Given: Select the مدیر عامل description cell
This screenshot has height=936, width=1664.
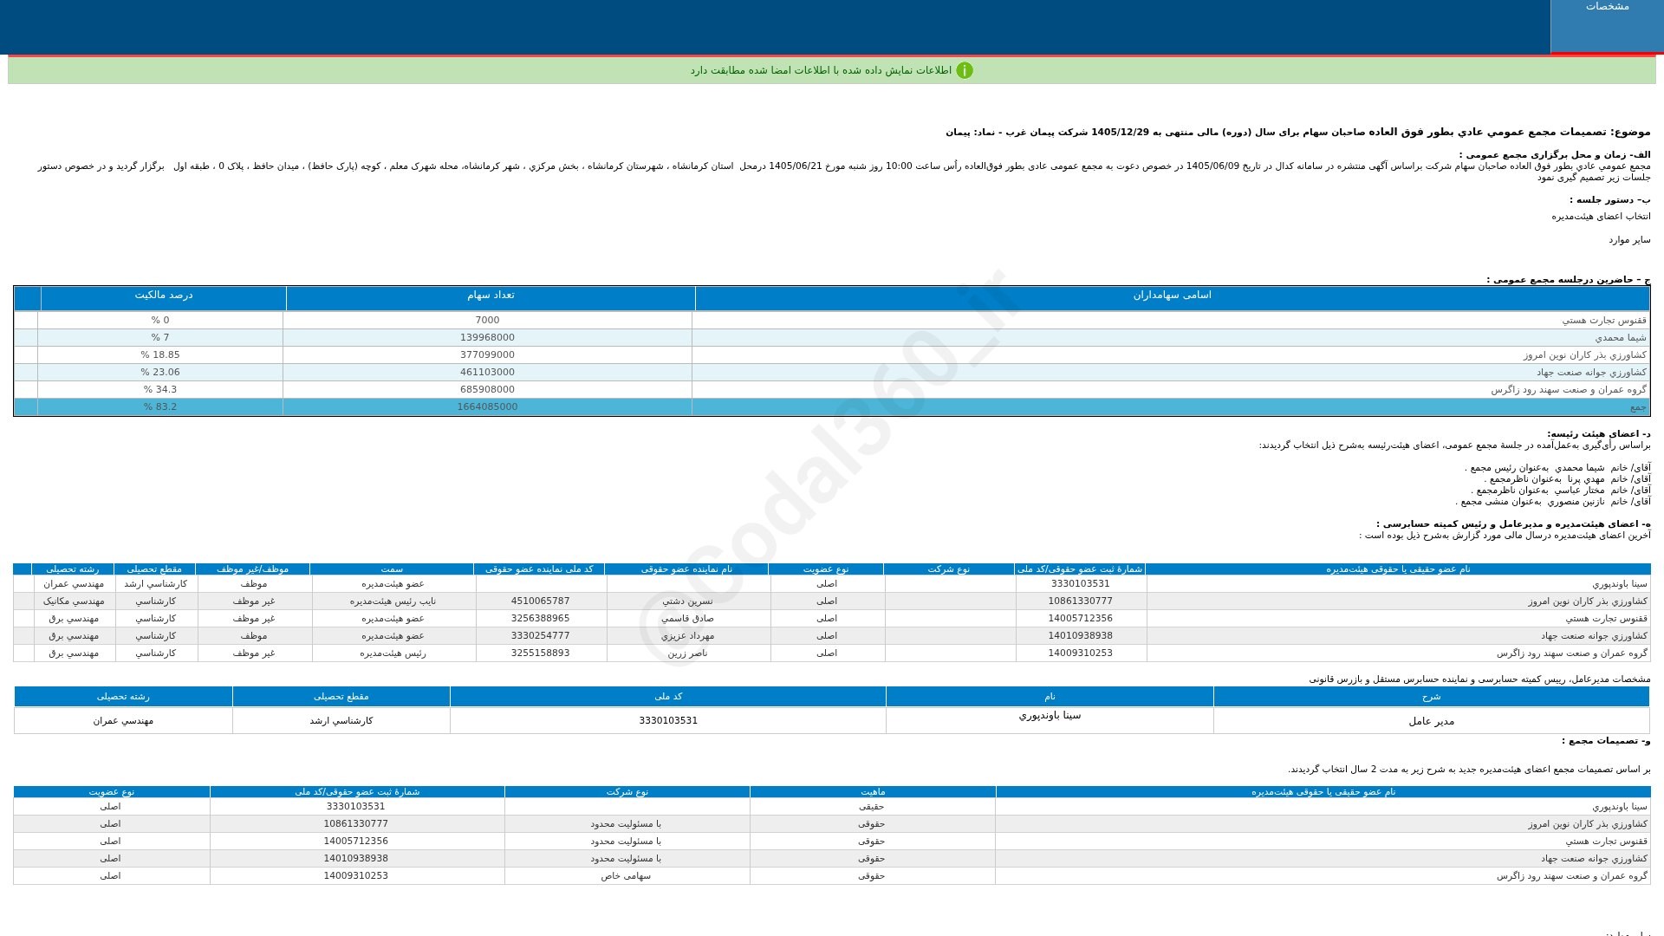Looking at the screenshot, I should [1431, 721].
